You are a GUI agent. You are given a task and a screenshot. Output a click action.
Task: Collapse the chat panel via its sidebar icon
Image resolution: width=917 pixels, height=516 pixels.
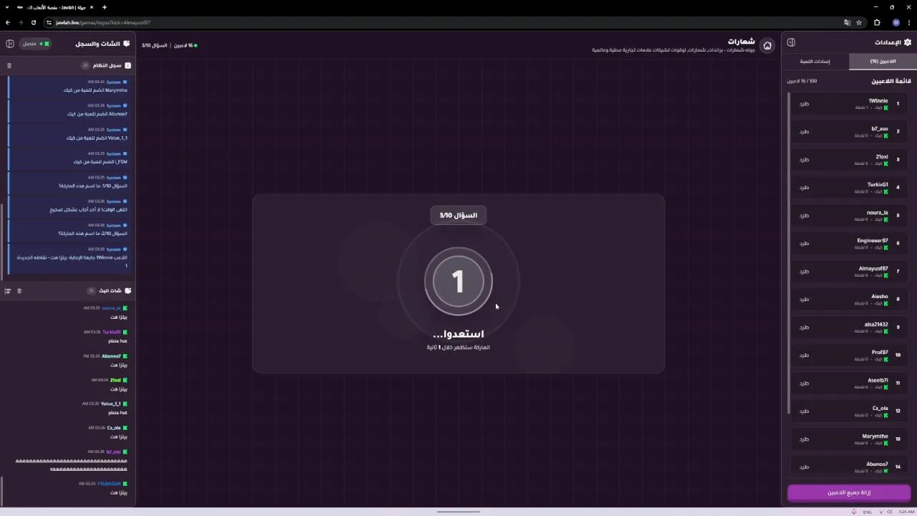[x=10, y=44]
